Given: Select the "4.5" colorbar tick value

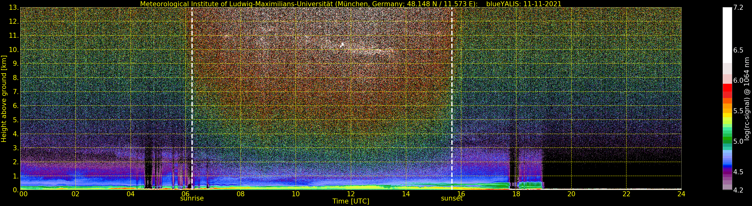Looking at the screenshot, I should pos(738,172).
